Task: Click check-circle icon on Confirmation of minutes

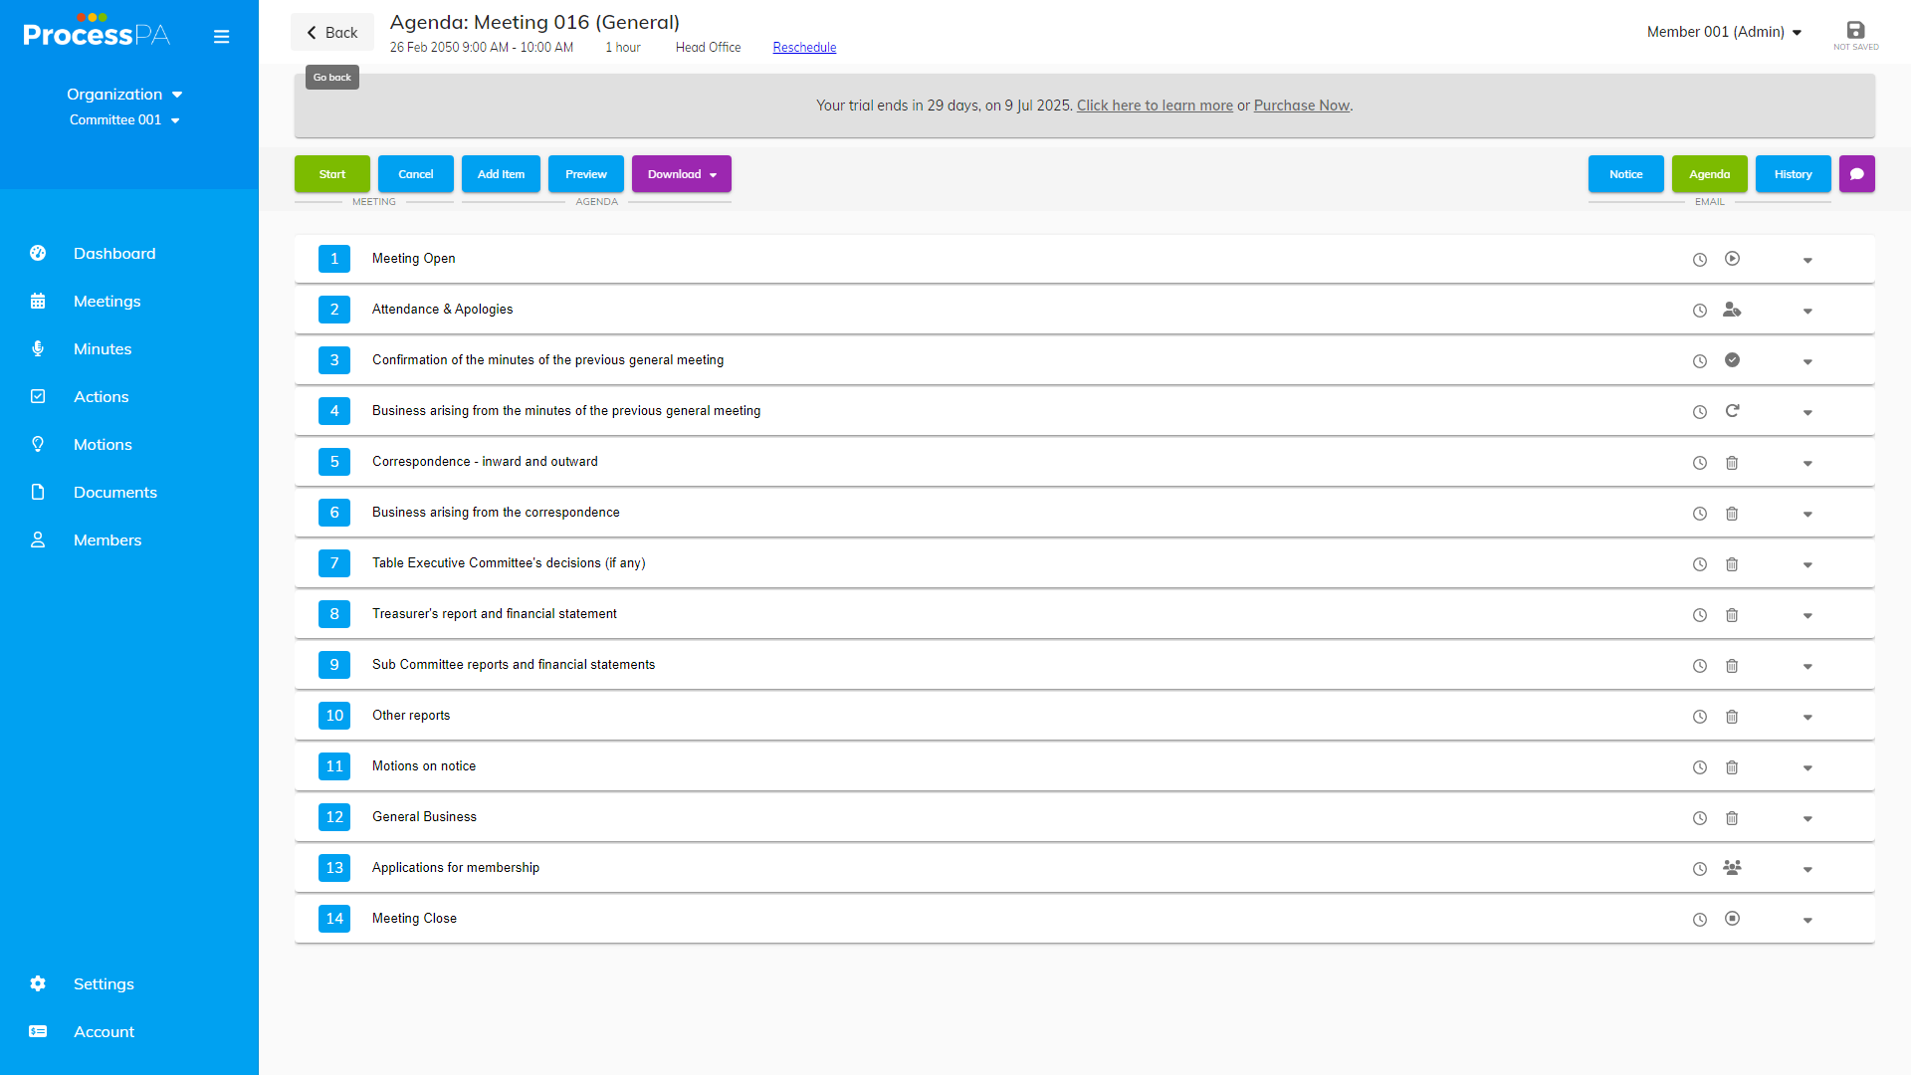Action: tap(1732, 360)
